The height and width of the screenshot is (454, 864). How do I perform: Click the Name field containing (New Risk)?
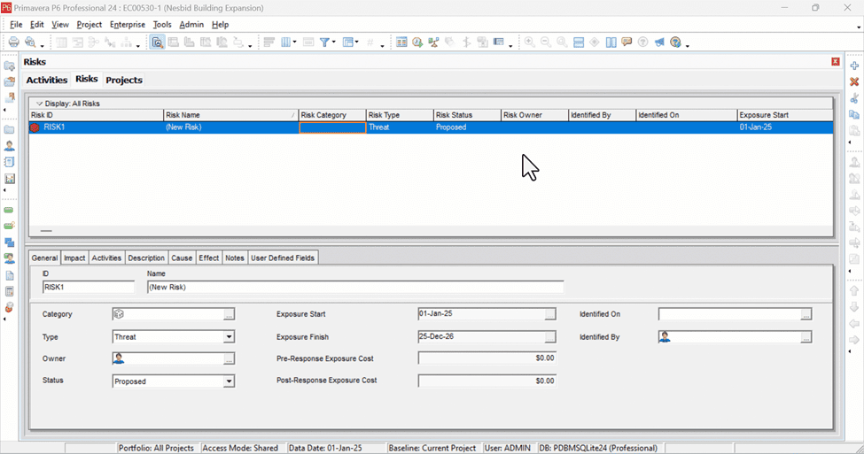click(355, 287)
